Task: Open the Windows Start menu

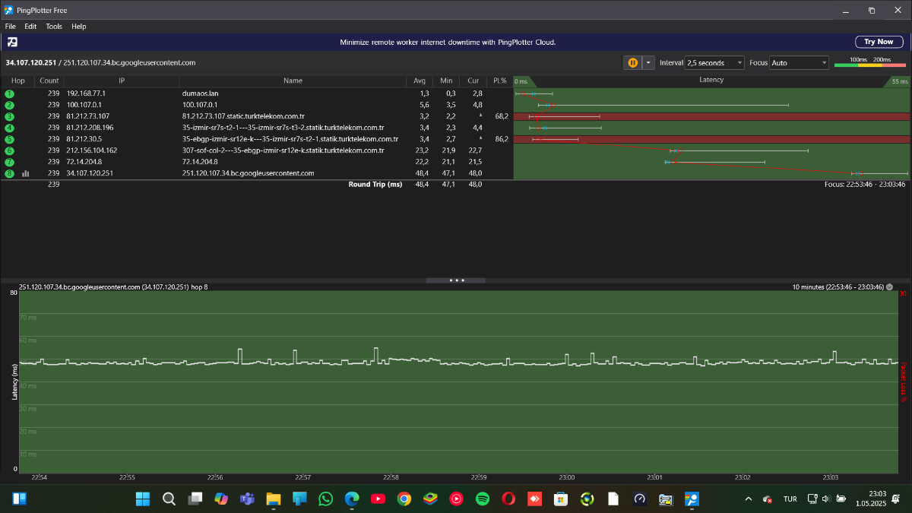Action: tap(143, 499)
